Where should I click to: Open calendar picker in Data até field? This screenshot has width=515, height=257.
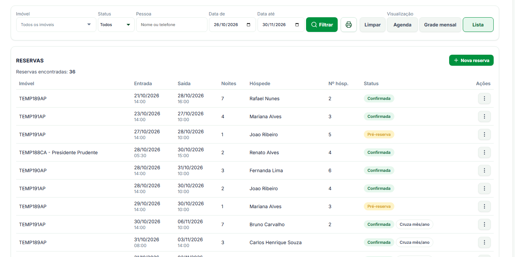tap(297, 25)
